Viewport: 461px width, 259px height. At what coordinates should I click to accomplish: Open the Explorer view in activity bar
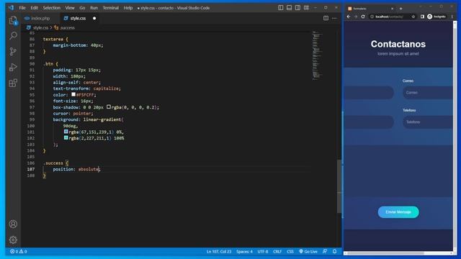coord(13,20)
